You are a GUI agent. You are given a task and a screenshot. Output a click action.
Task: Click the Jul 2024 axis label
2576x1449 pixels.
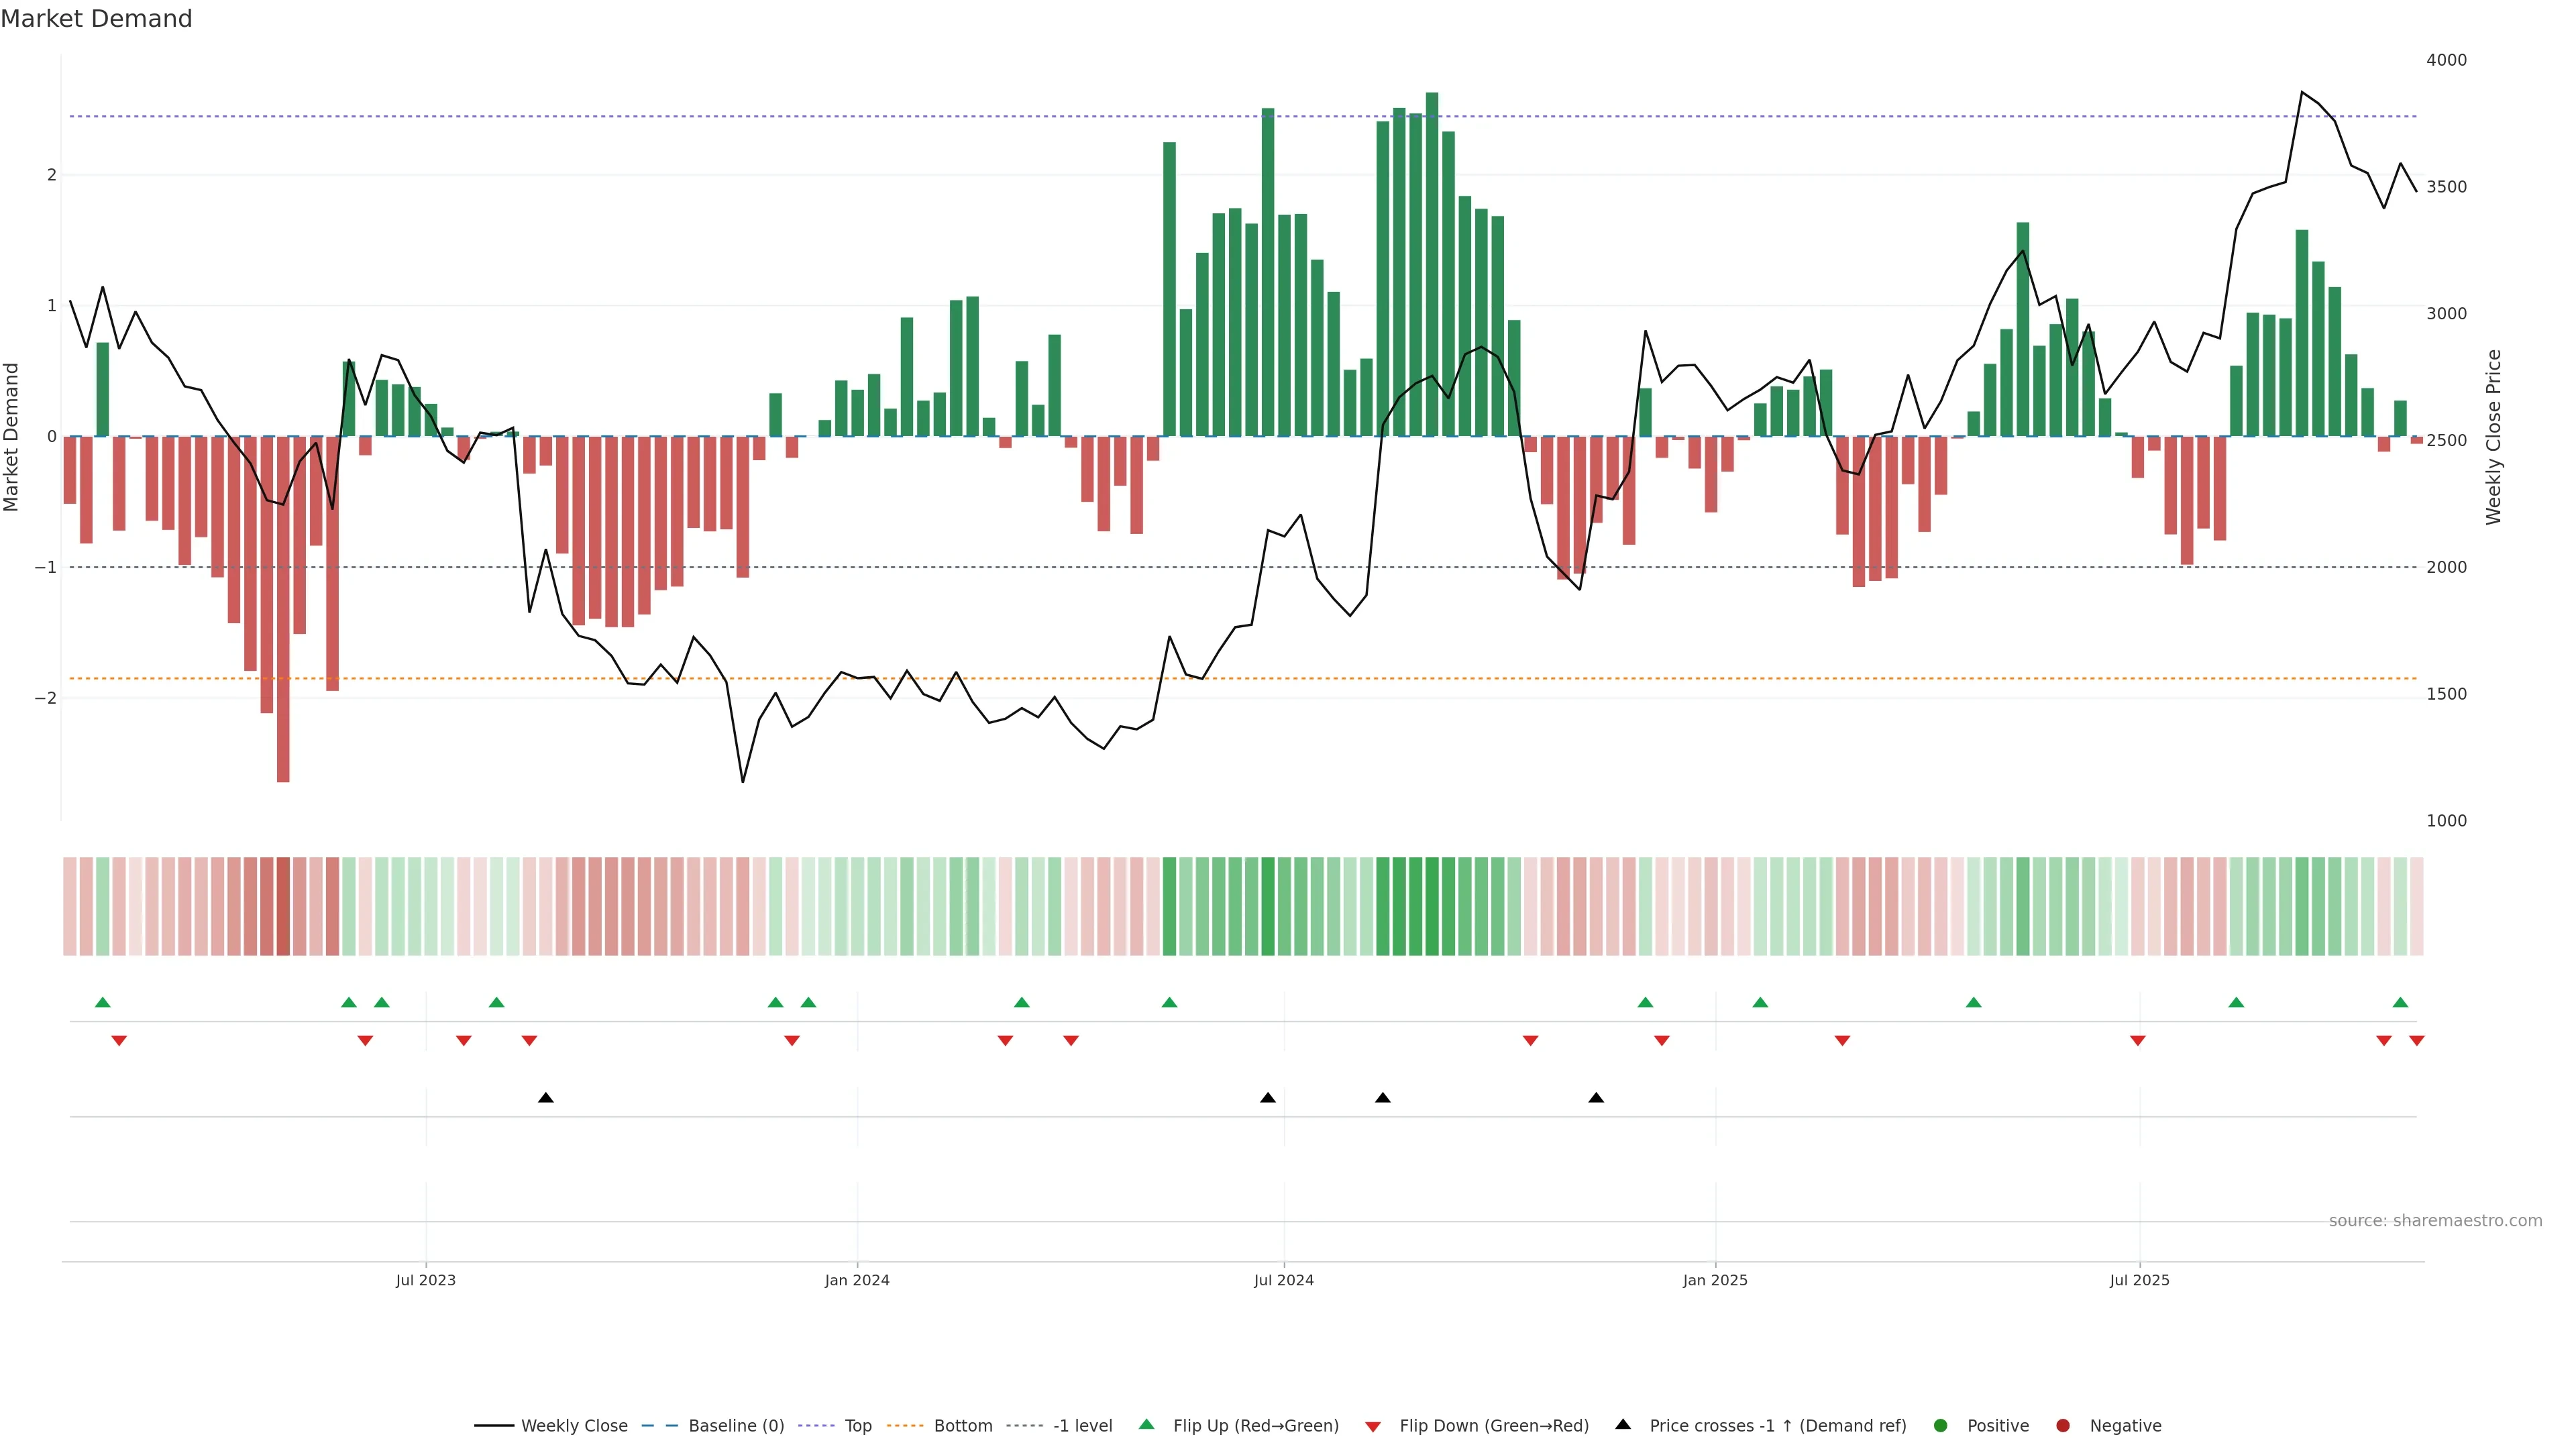(1284, 1280)
